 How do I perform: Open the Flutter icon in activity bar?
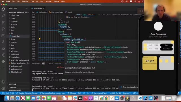[x=3, y=55]
